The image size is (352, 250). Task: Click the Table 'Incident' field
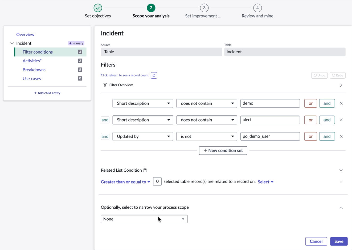tap(285, 52)
